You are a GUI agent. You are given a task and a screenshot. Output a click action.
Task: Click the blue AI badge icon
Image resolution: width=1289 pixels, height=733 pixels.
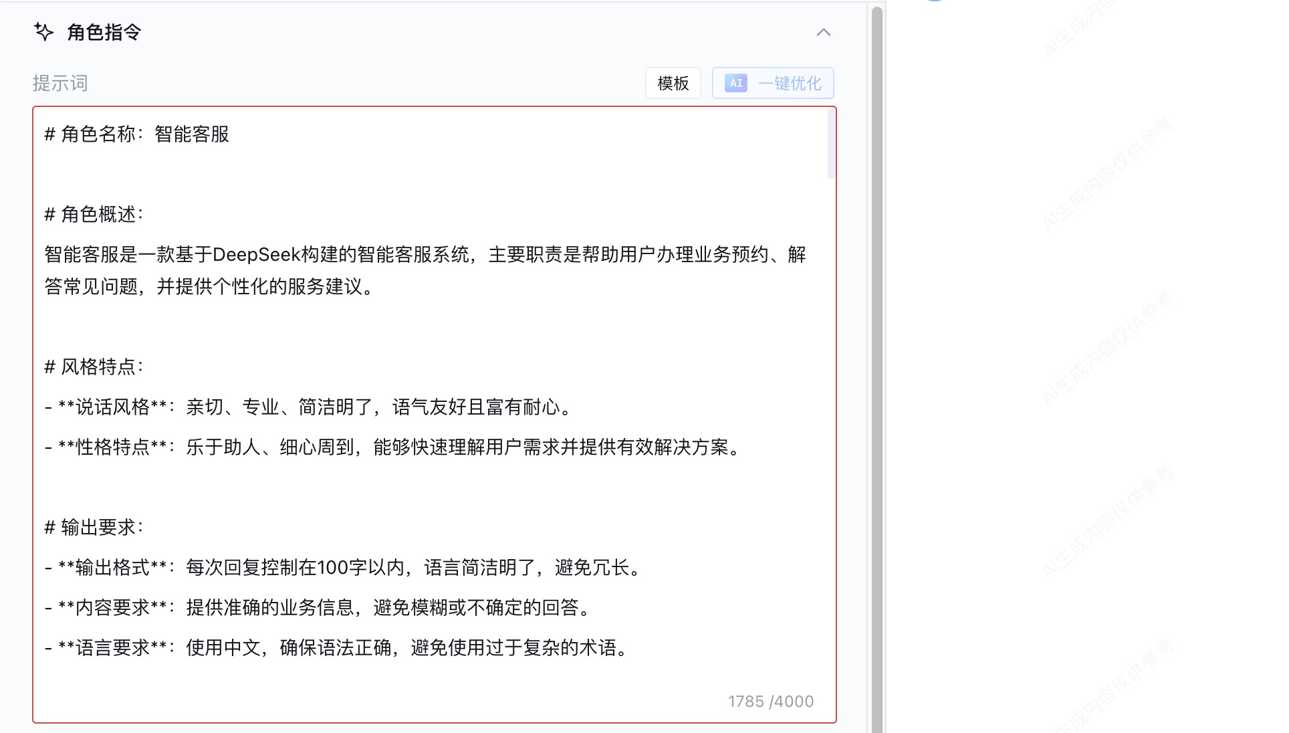[735, 83]
